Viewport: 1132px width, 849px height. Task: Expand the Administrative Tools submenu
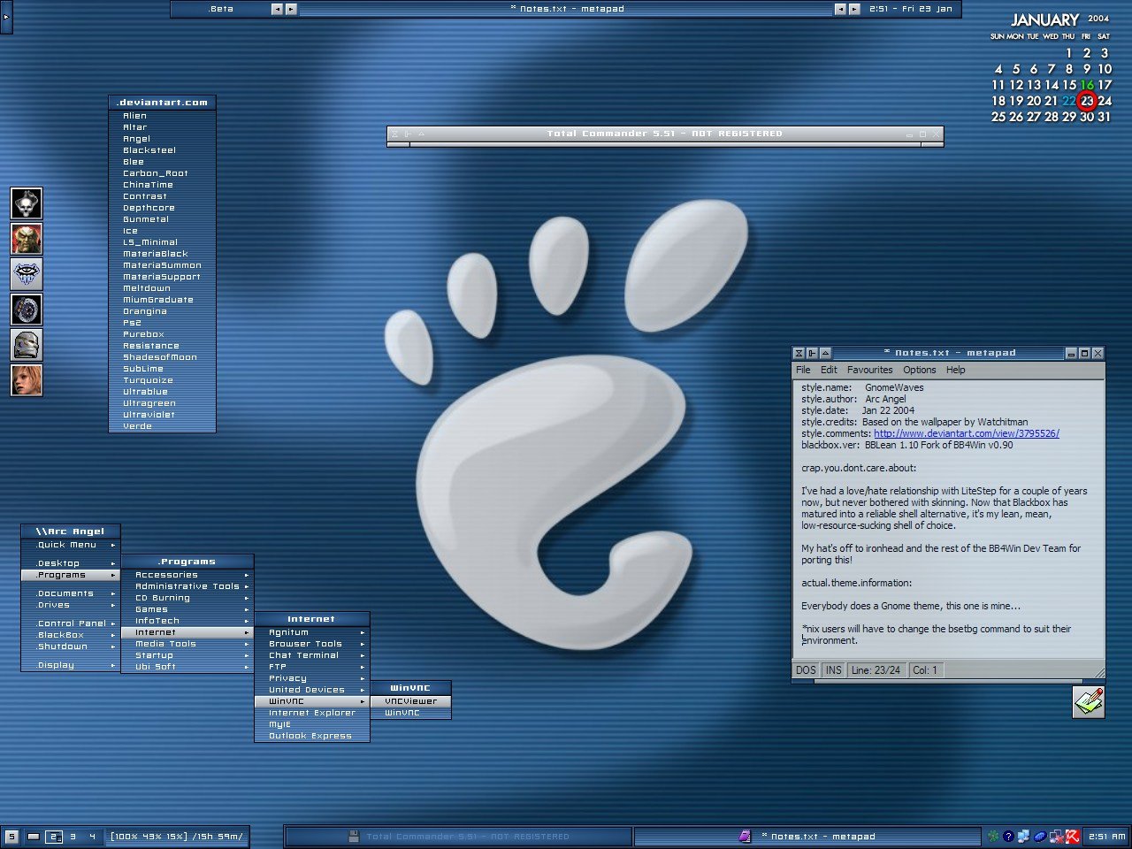coord(187,586)
